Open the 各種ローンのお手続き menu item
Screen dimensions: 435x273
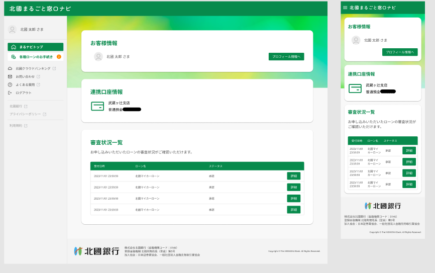(35, 57)
